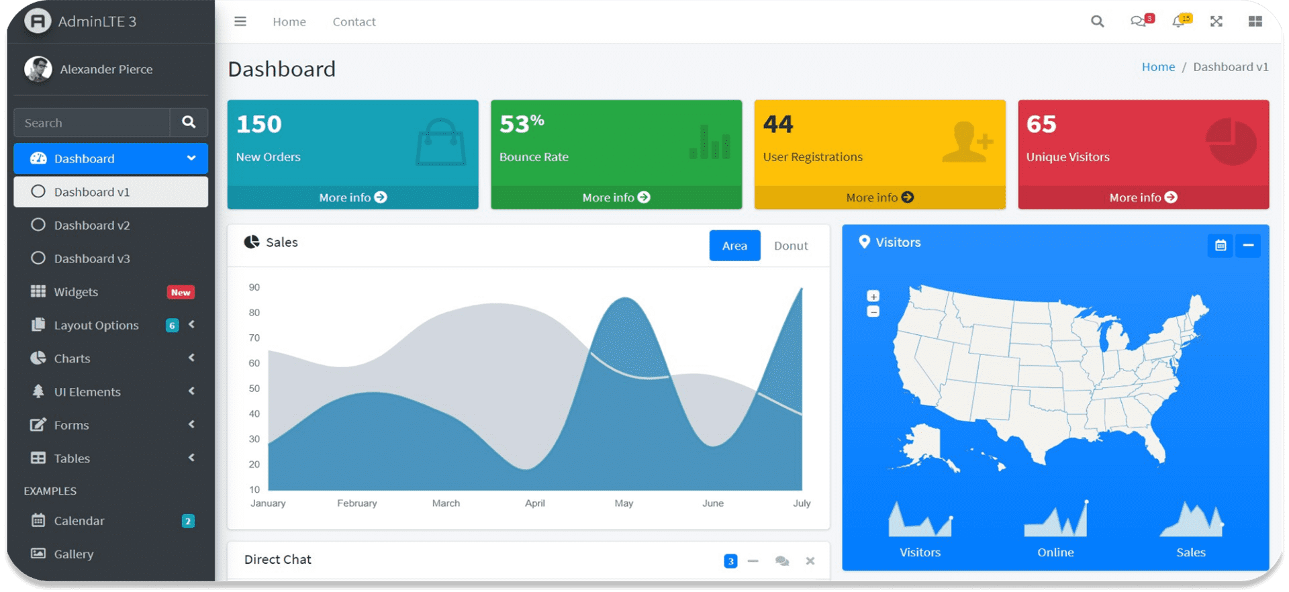Viewport: 1289px width, 592px height.
Task: Open the control sidebar grid icon
Action: click(x=1255, y=21)
